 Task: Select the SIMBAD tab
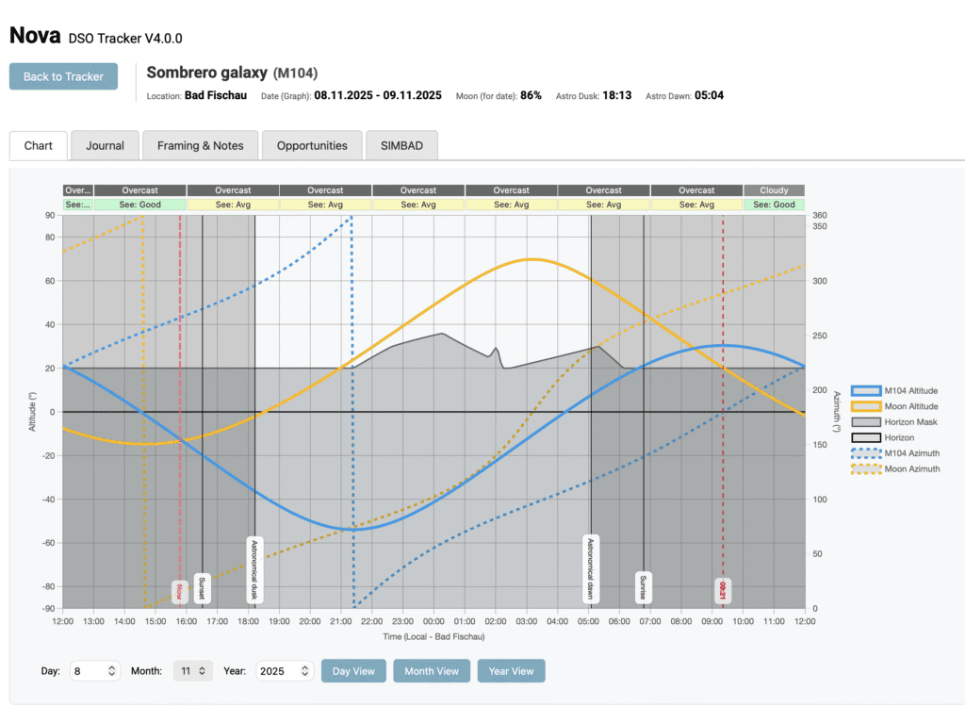tap(401, 145)
